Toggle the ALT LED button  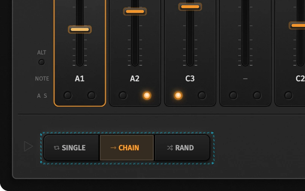point(41,62)
